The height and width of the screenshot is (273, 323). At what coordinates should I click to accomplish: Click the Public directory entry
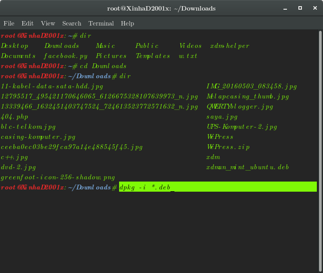tap(147, 46)
